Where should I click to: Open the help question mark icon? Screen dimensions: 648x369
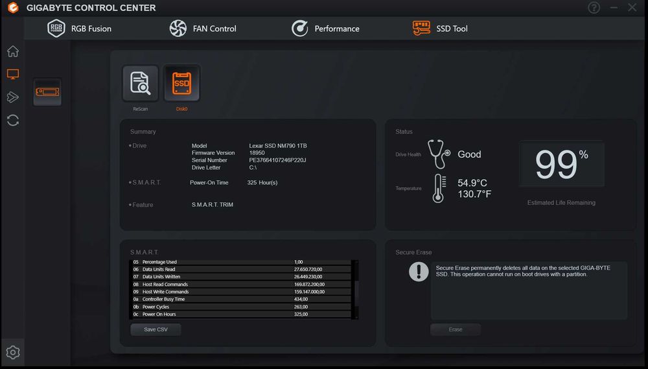[594, 7]
